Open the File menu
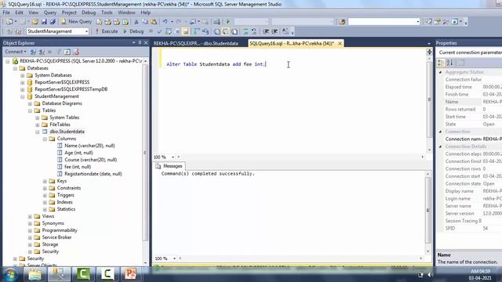This screenshot has height=282, width=502. [6, 13]
